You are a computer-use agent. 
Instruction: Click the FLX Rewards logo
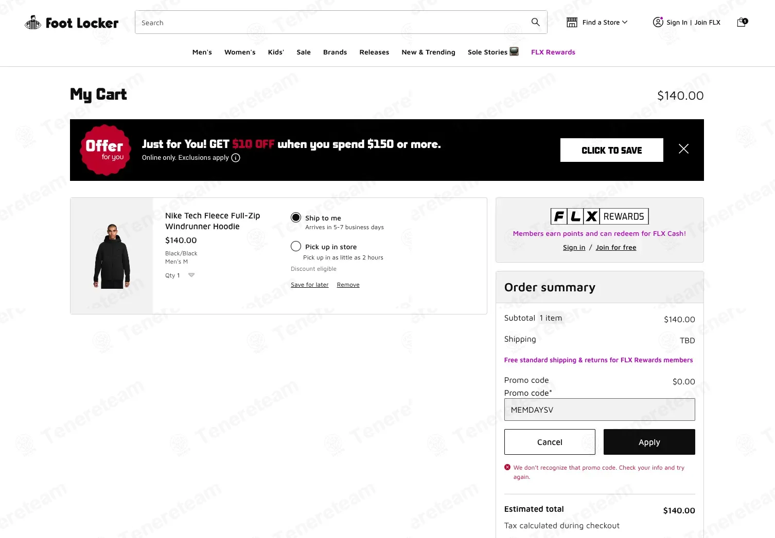pyautogui.click(x=600, y=216)
